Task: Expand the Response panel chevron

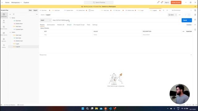Action: tap(191, 55)
